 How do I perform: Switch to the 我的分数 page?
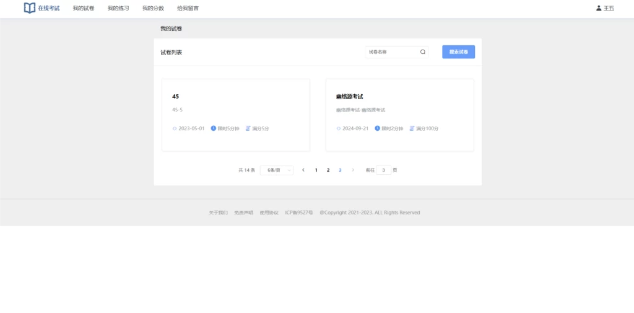(x=153, y=9)
